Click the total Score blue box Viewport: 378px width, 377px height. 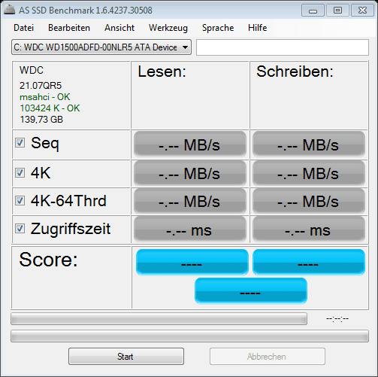(x=251, y=291)
